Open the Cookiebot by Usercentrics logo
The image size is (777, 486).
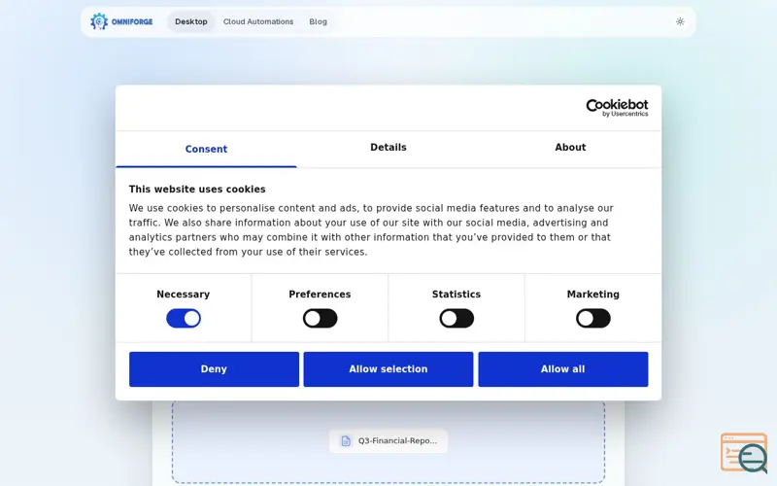617,108
